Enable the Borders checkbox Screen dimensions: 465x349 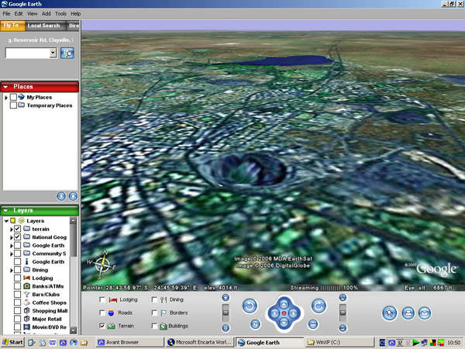coord(154,313)
